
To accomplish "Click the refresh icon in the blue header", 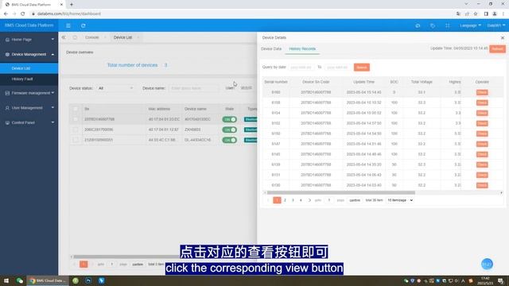I will (83, 25).
